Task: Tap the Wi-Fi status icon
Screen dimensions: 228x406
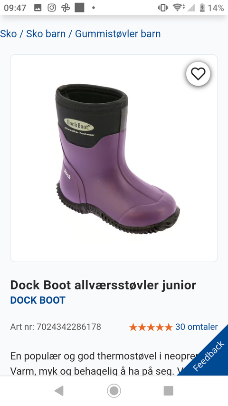Action: (x=179, y=8)
